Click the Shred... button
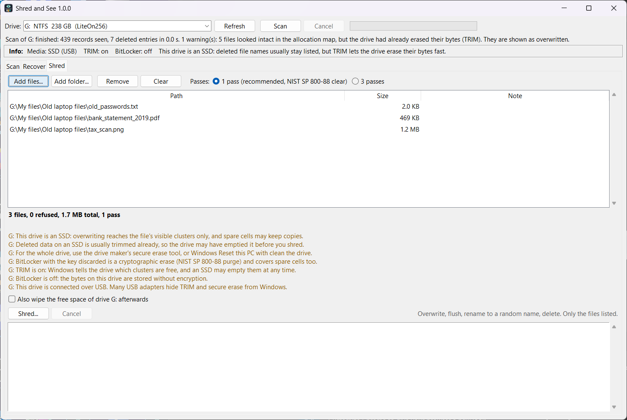 28,313
